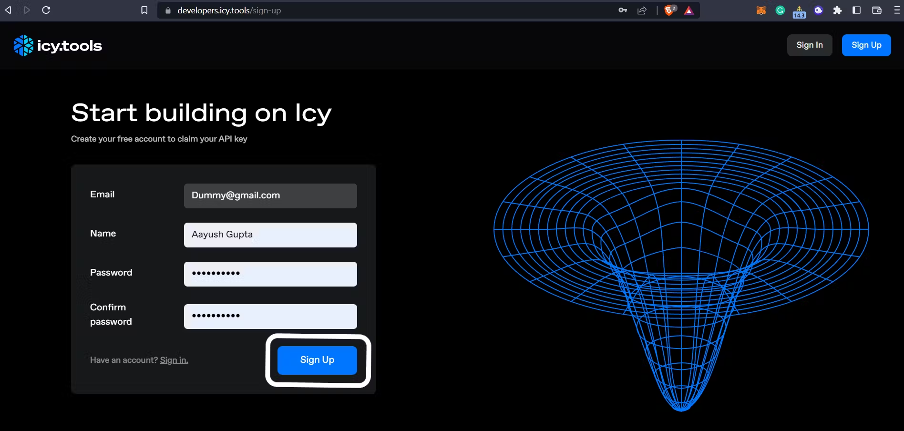Click the green Grammarly extension icon
The image size is (904, 431).
coord(780,10)
